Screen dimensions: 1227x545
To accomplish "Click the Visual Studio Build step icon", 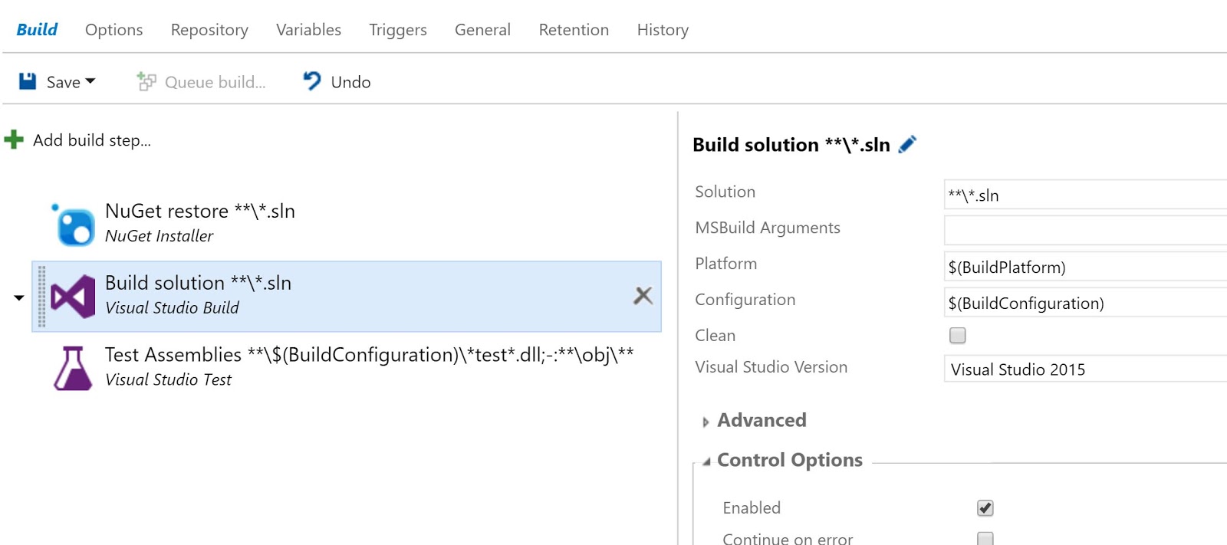I will pyautogui.click(x=73, y=296).
